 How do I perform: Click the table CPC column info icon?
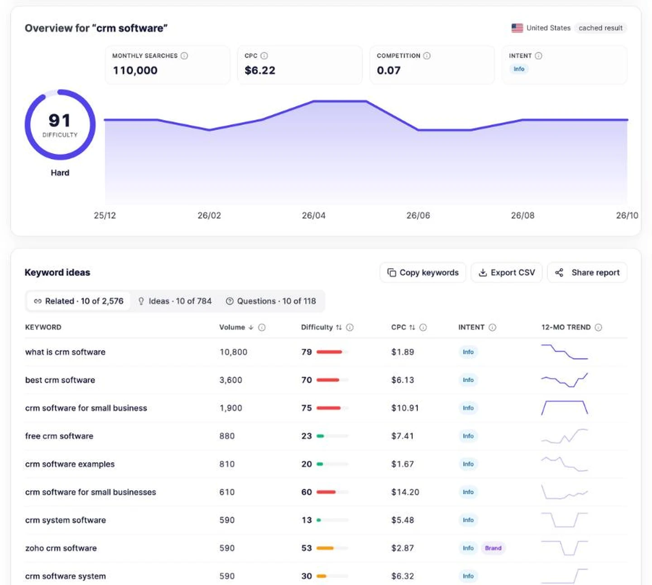423,327
